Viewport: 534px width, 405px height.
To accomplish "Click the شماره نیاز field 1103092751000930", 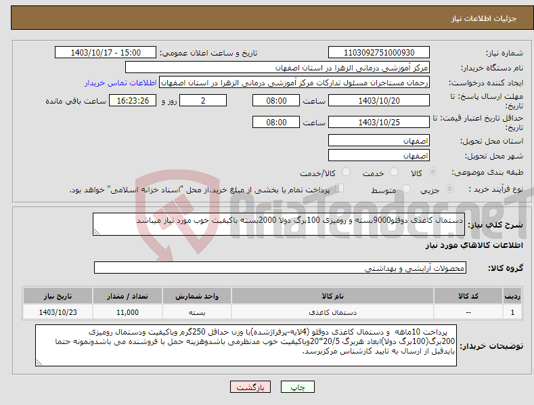I will coord(379,53).
